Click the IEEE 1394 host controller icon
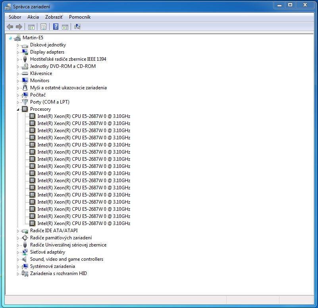This screenshot has width=318, height=308. [x=25, y=59]
